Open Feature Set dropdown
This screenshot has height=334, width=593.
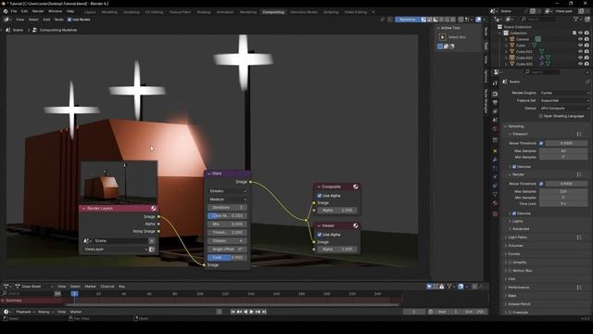[x=564, y=101]
